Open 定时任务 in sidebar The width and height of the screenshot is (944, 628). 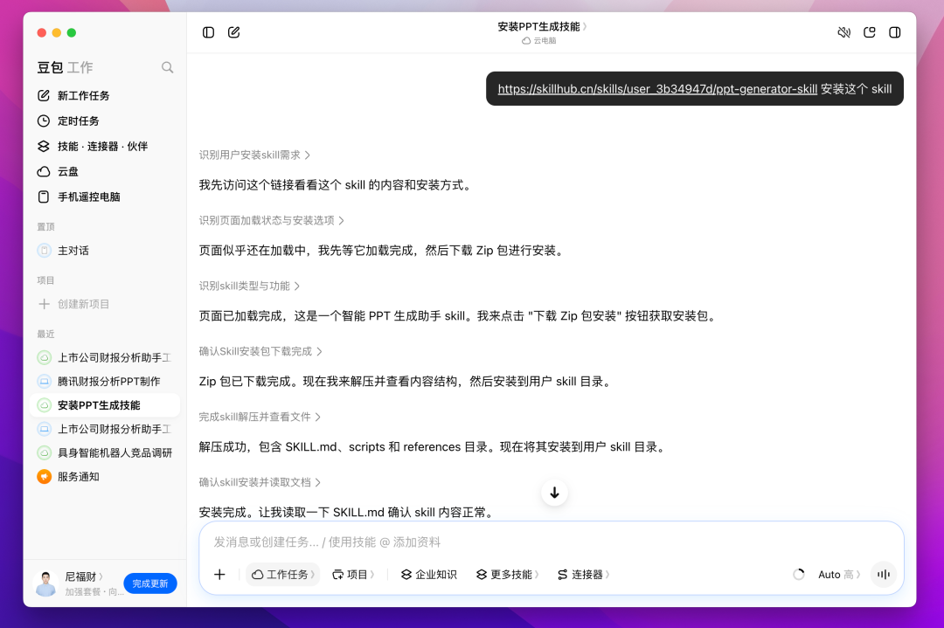coord(104,121)
